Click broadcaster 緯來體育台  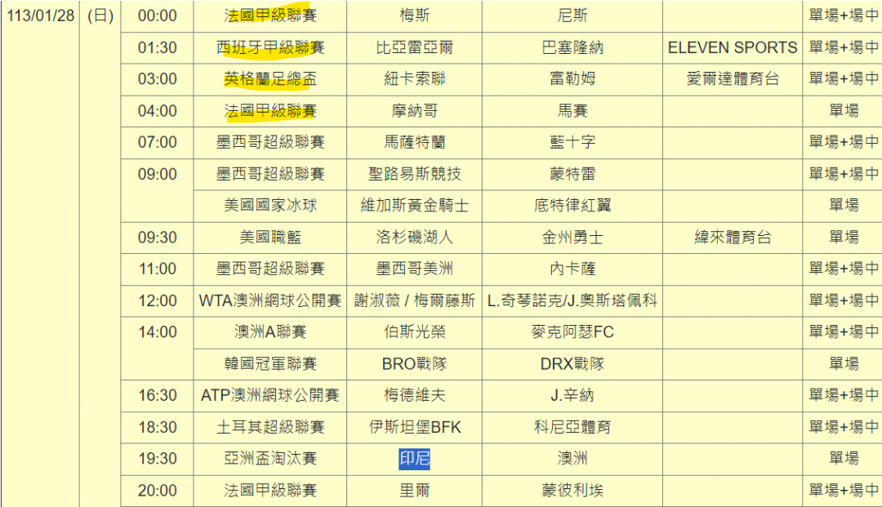pyautogui.click(x=733, y=238)
